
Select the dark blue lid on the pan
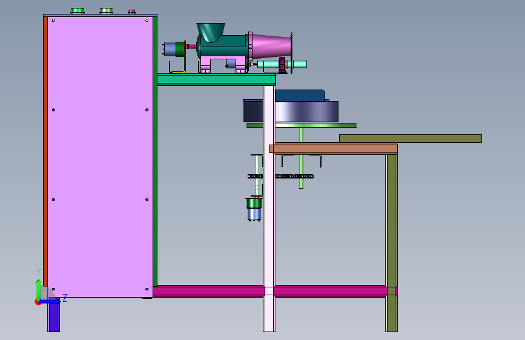point(300,96)
